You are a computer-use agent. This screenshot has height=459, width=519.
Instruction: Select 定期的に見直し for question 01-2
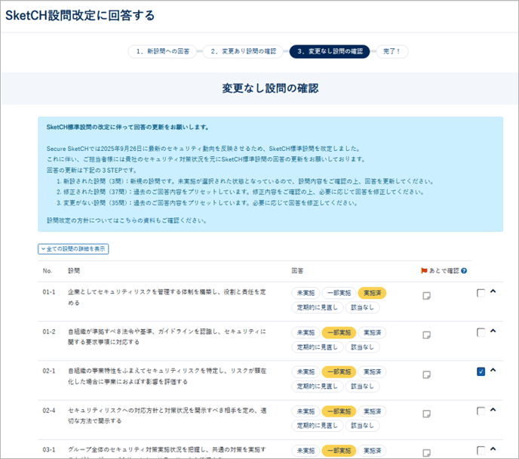tap(317, 347)
